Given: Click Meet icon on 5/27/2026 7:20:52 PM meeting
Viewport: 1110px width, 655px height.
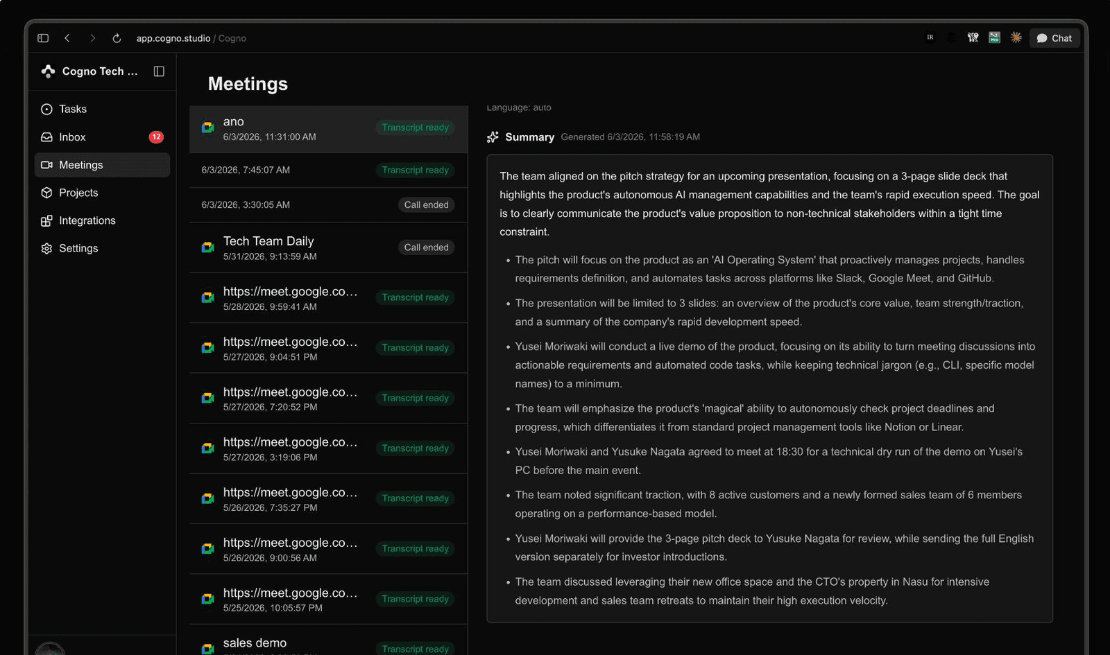Looking at the screenshot, I should click(207, 398).
